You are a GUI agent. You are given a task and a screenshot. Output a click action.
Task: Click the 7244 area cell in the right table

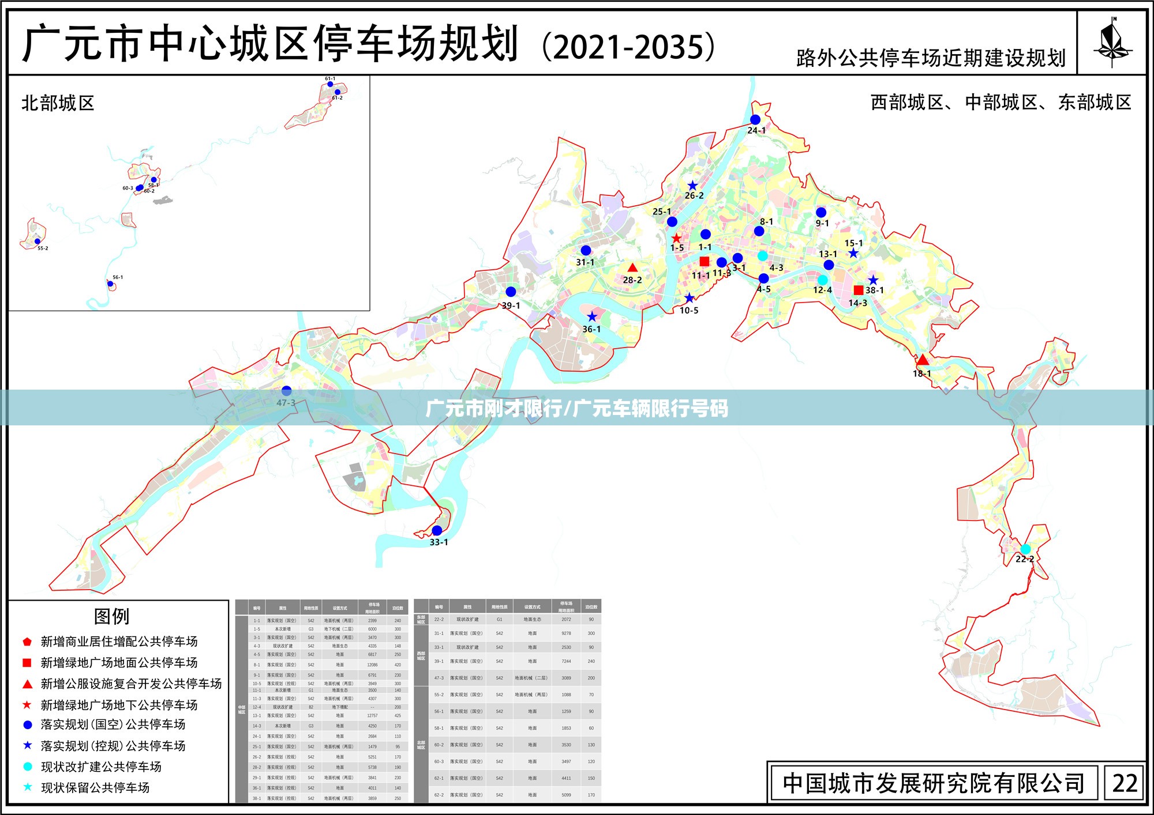click(x=567, y=661)
